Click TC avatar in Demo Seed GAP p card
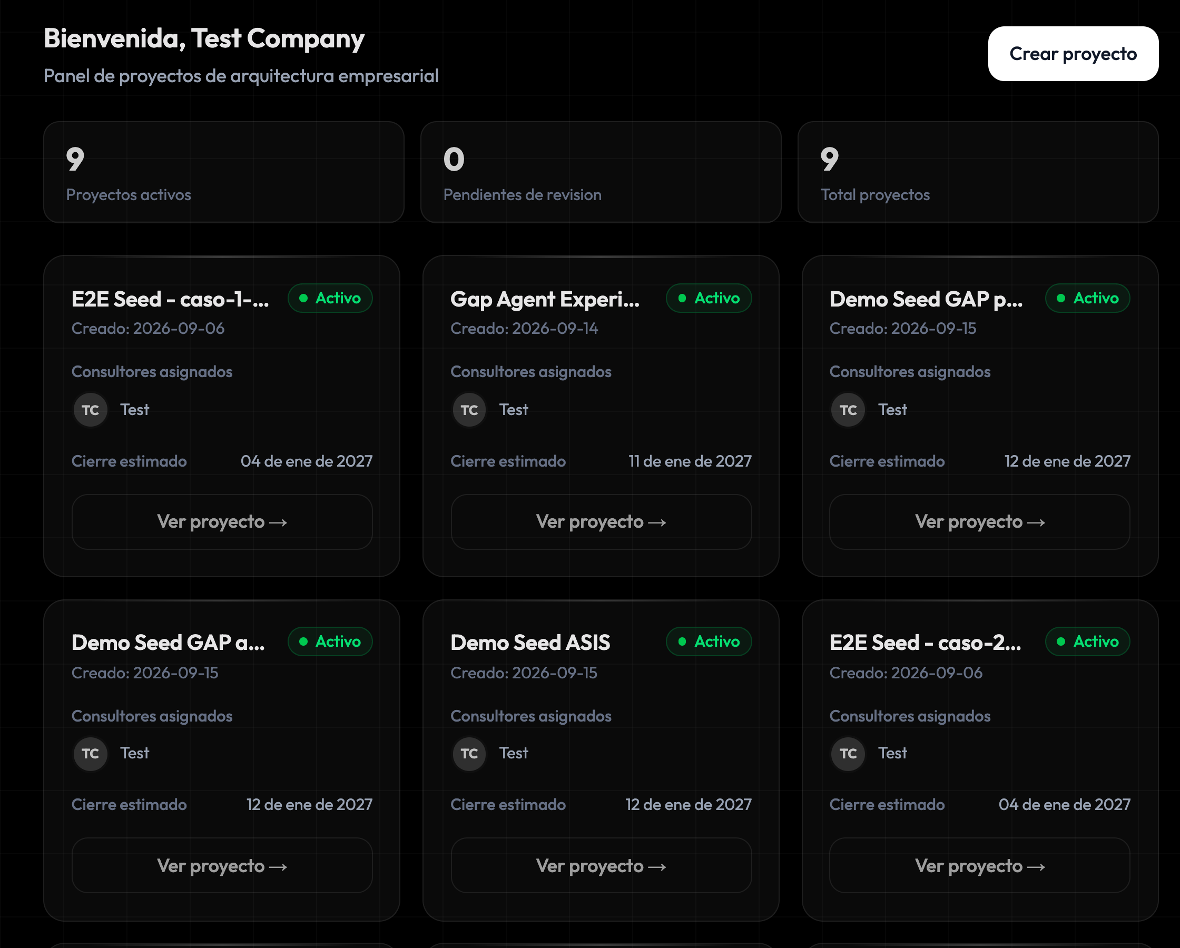 click(848, 410)
